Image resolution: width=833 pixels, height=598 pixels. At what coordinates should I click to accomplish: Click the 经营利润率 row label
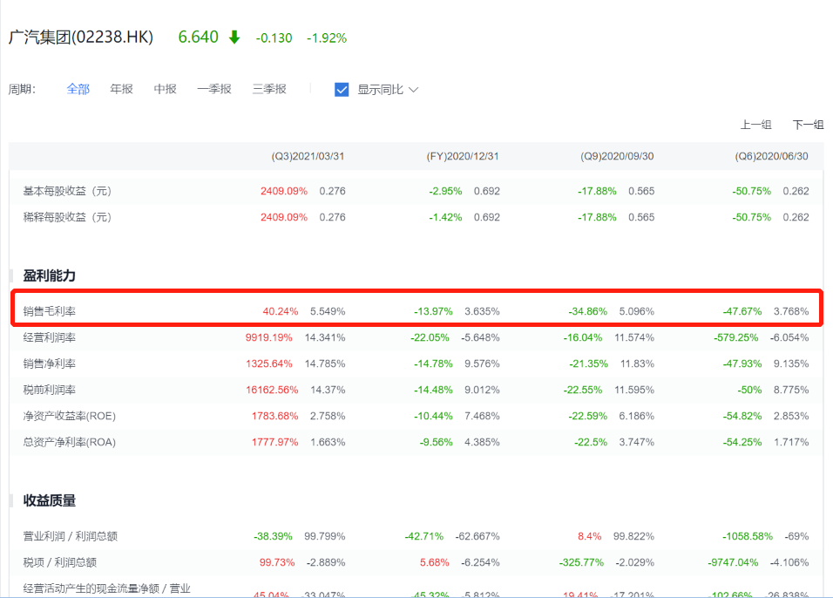(x=50, y=337)
